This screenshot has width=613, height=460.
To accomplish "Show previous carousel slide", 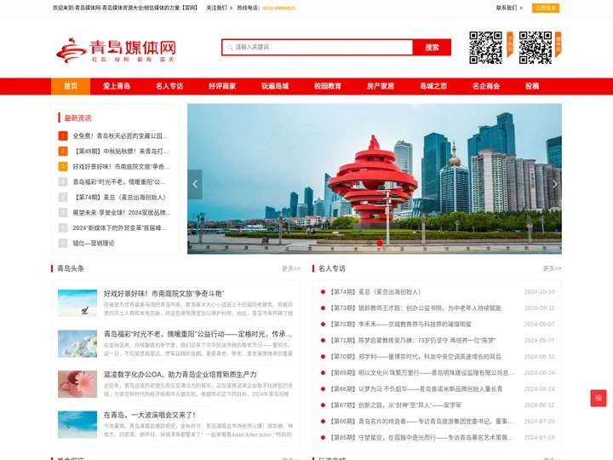I will coord(195,184).
